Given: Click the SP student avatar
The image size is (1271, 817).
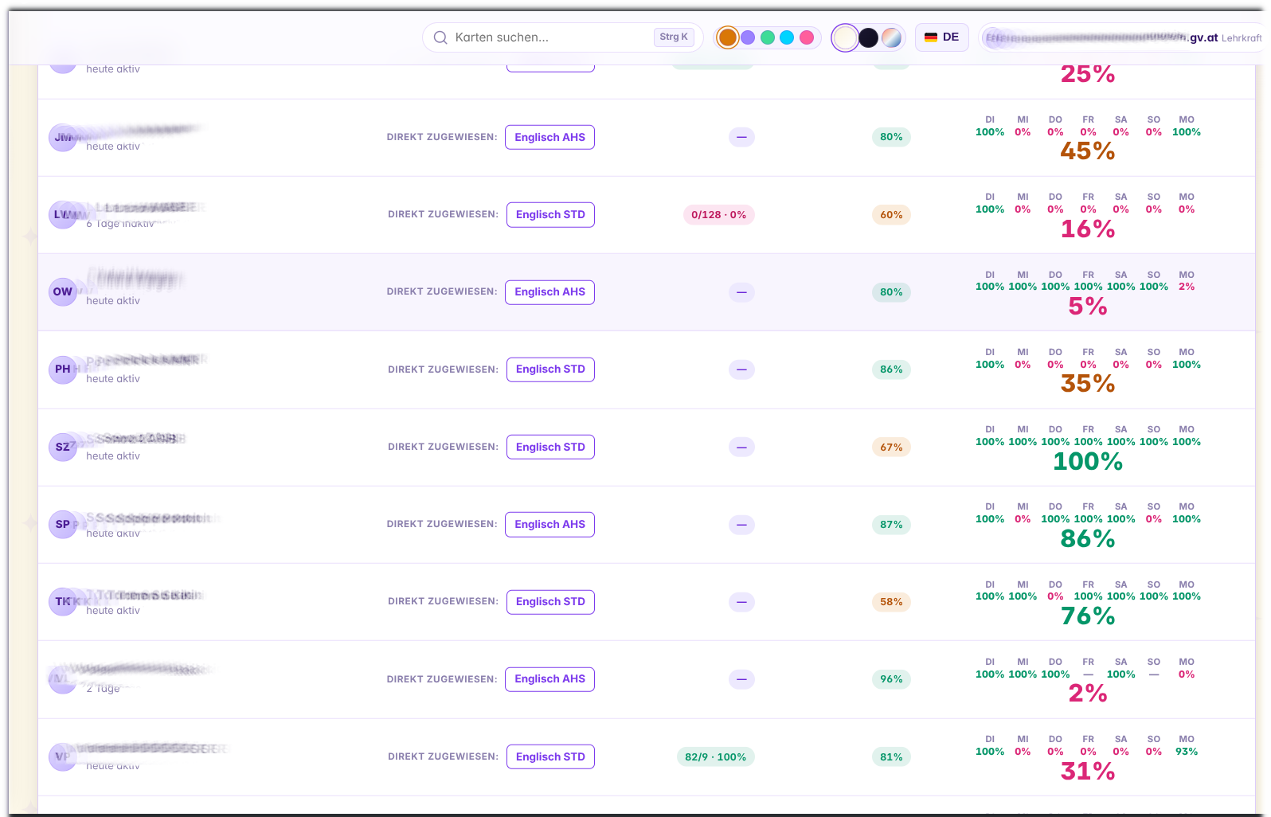Looking at the screenshot, I should (63, 524).
